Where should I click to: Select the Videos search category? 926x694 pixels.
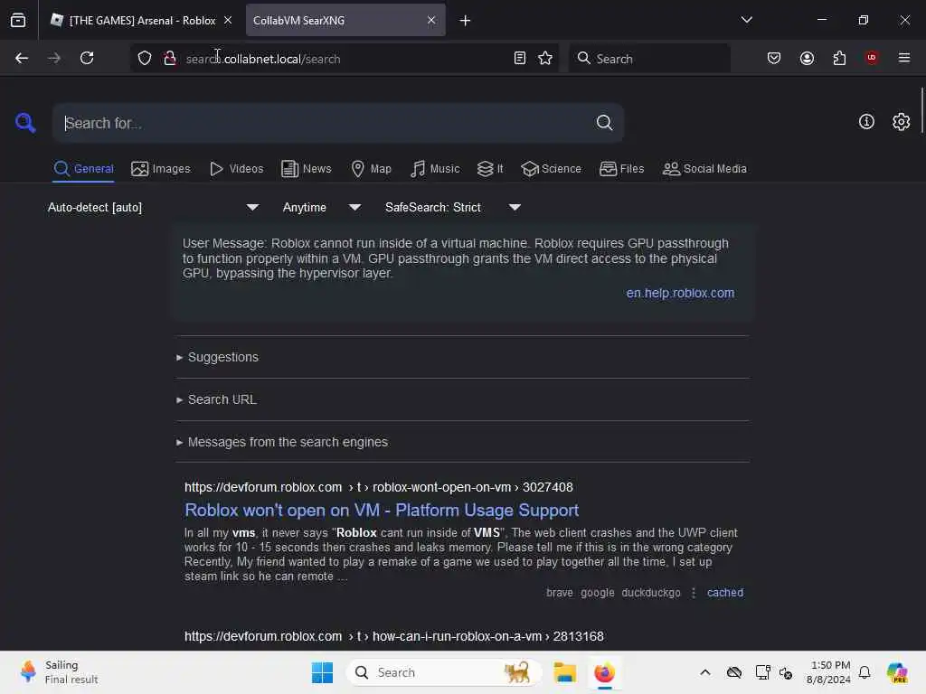[x=236, y=169]
